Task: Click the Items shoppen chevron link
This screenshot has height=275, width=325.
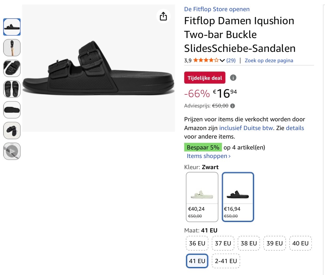Action: click(209, 156)
